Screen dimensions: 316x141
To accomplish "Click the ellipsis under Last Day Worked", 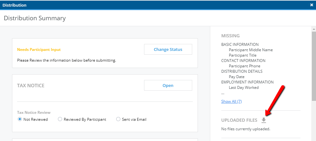I will click(223, 94).
